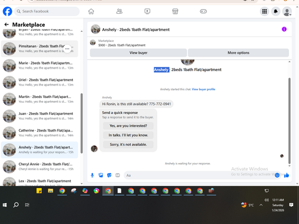This screenshot has width=299, height=224.
Task: Open the Lex conversation
Action: 39,182
